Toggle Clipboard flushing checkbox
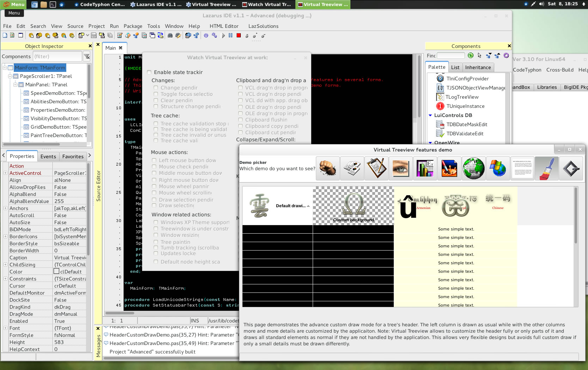The height and width of the screenshot is (370, 588). point(240,120)
